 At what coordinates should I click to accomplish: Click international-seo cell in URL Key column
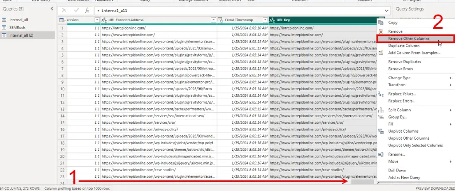323,116
